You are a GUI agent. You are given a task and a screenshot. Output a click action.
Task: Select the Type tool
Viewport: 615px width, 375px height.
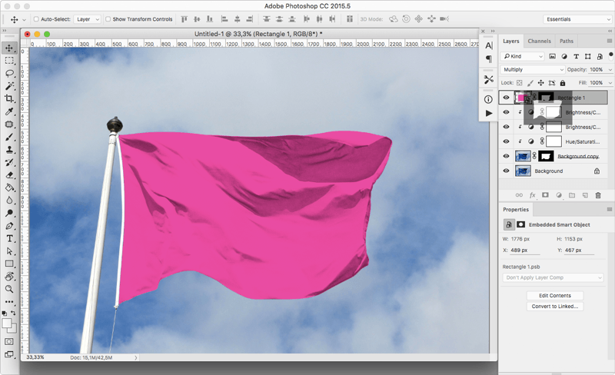(10, 239)
